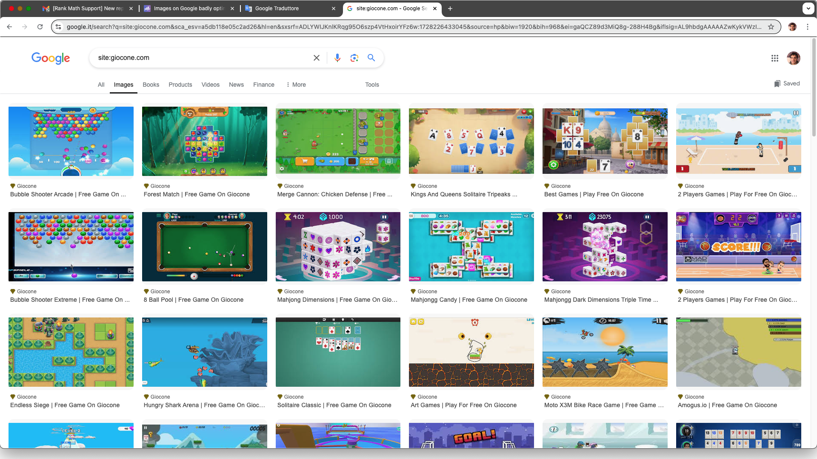Select the News search tab
Screen dimensions: 817x459
tap(237, 85)
